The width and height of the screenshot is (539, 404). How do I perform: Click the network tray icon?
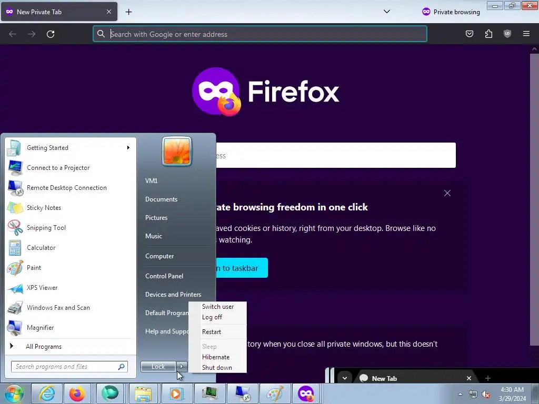pos(473,395)
